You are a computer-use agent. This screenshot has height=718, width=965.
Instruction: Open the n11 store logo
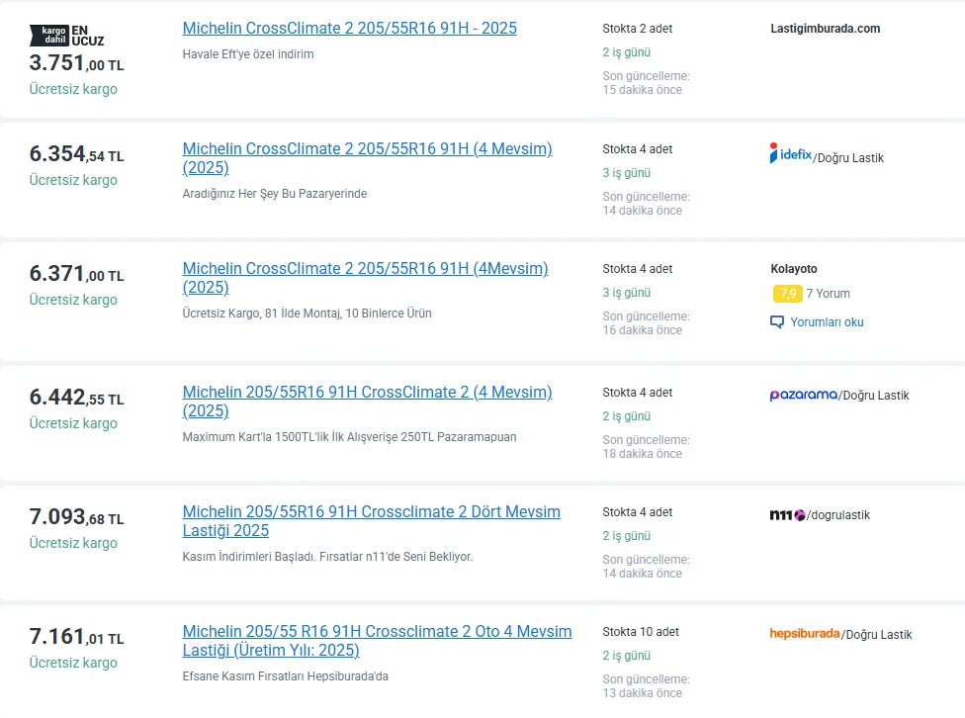coord(787,515)
